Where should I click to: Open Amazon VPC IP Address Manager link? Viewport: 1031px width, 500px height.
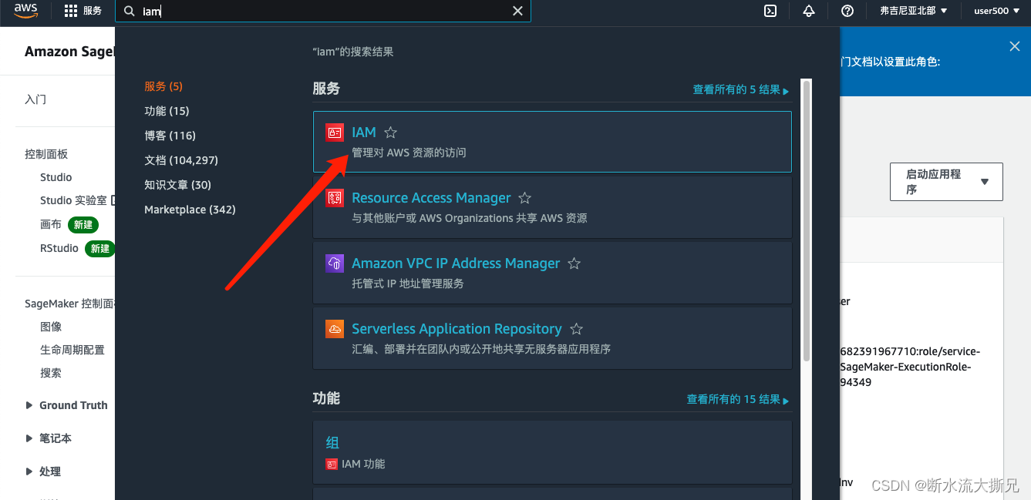tap(456, 263)
